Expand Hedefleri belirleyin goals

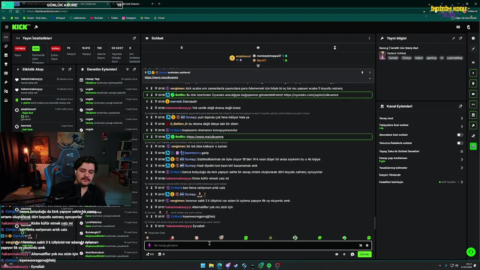coord(462,182)
